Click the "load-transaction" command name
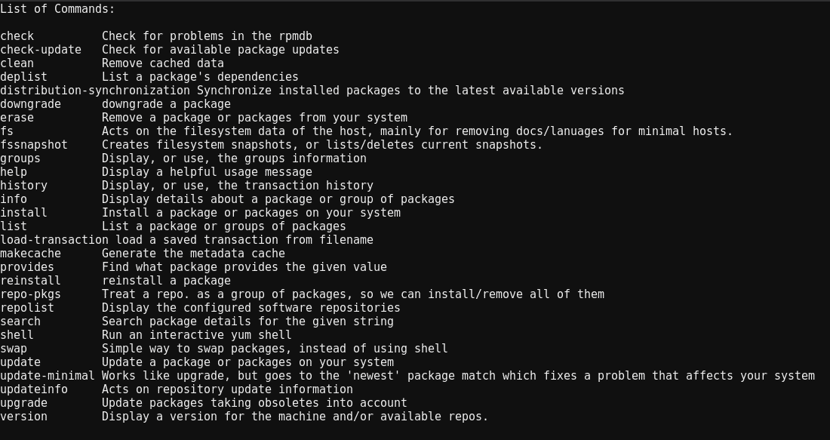 click(54, 240)
